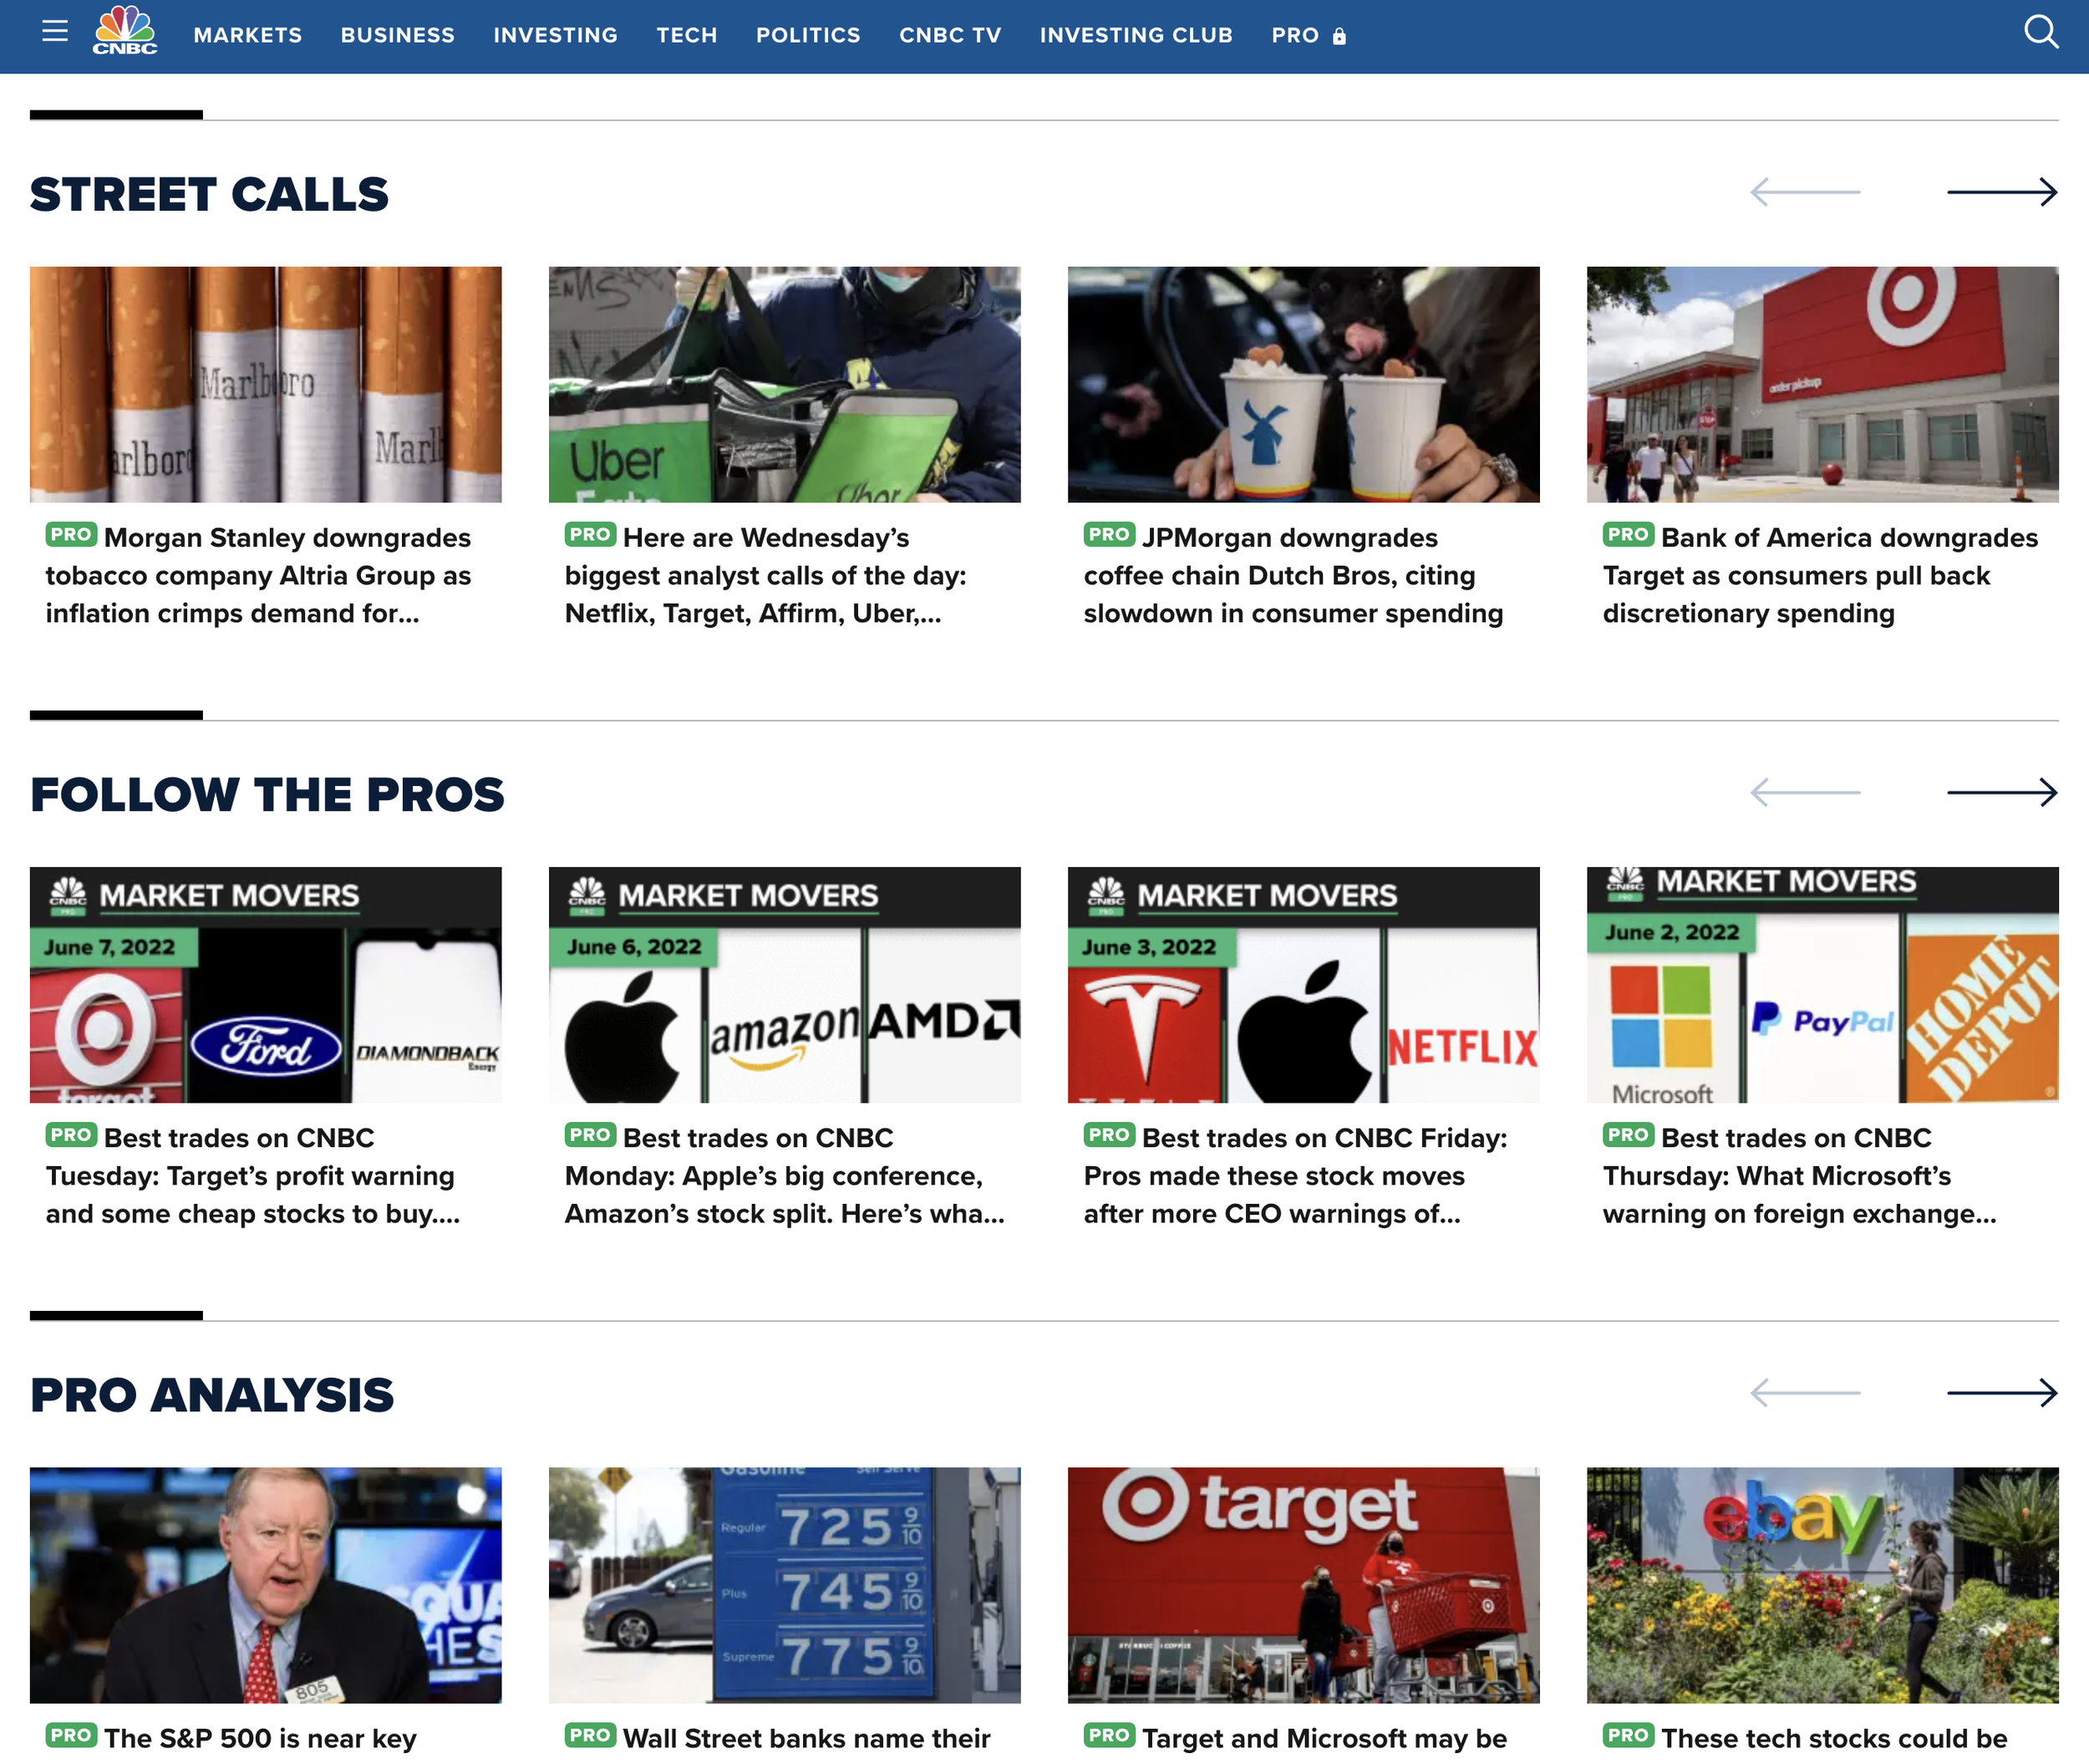Click the CNBC peacock logo
This screenshot has width=2089, height=1764.
[125, 30]
